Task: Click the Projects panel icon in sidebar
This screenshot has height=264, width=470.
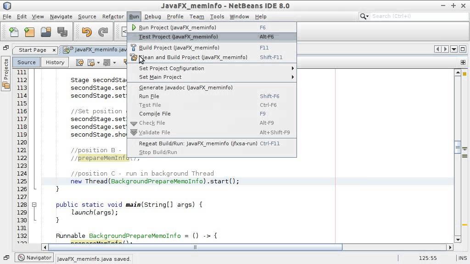Action: click(6, 86)
